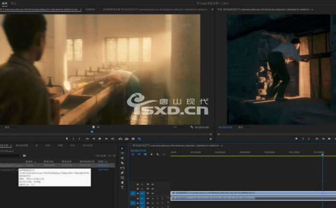
Task: Toggle V1 source patching button
Action: point(133,194)
